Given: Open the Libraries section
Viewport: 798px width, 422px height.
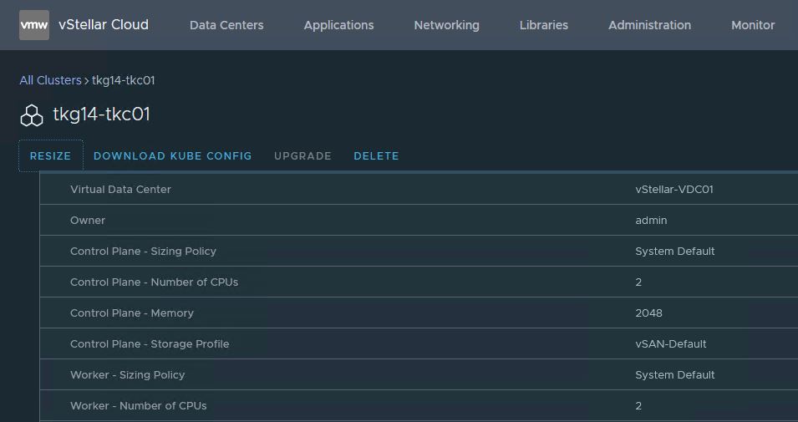Looking at the screenshot, I should pos(543,25).
